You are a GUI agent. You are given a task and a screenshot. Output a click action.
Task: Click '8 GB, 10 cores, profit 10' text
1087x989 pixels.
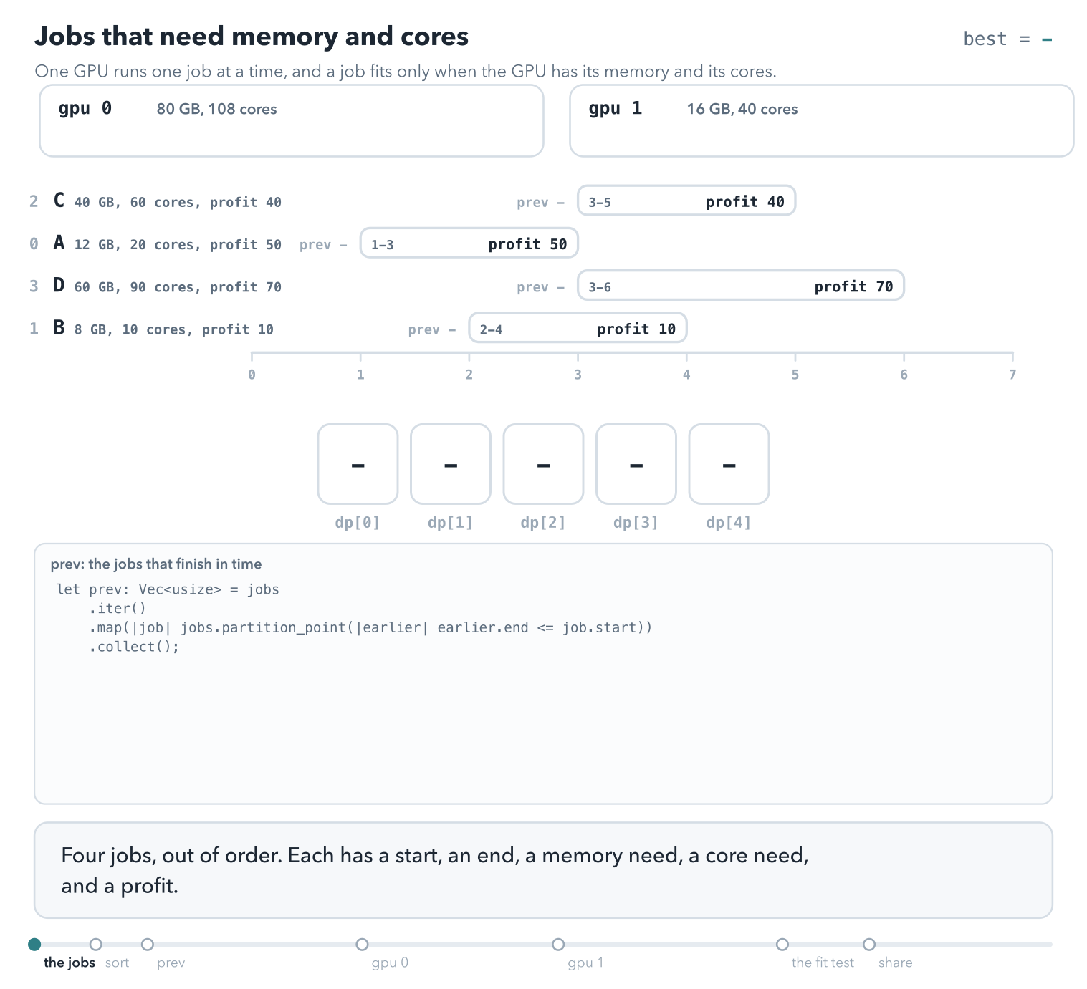click(174, 329)
